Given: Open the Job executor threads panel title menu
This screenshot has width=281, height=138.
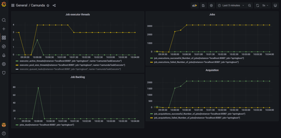Looking at the screenshot, I should [x=78, y=14].
